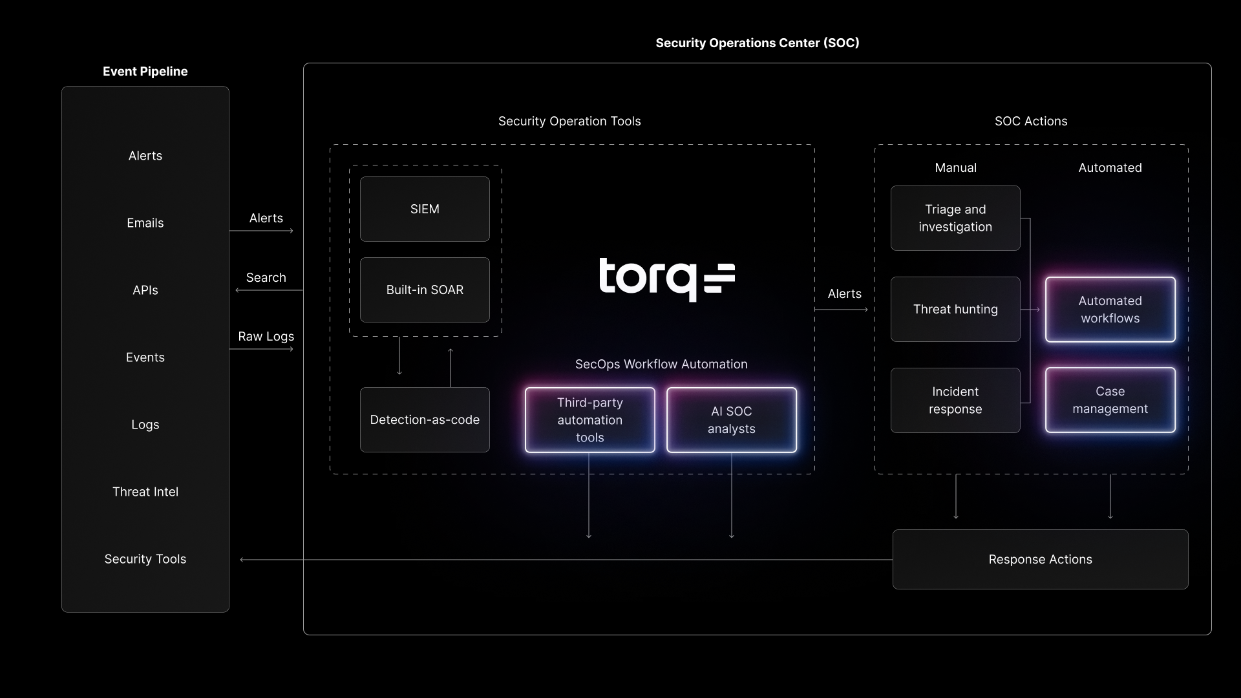Enable the Threat hunting action
This screenshot has height=698, width=1241.
click(955, 309)
